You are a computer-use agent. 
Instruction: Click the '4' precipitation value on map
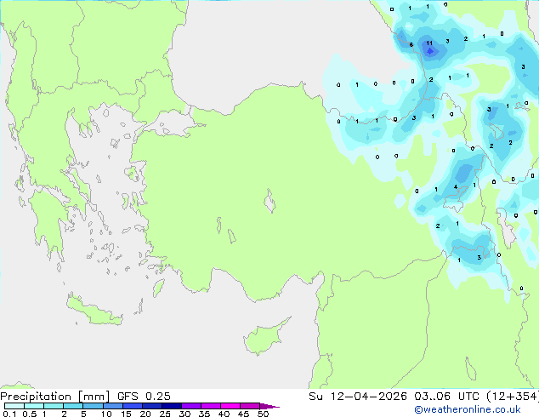[456, 187]
